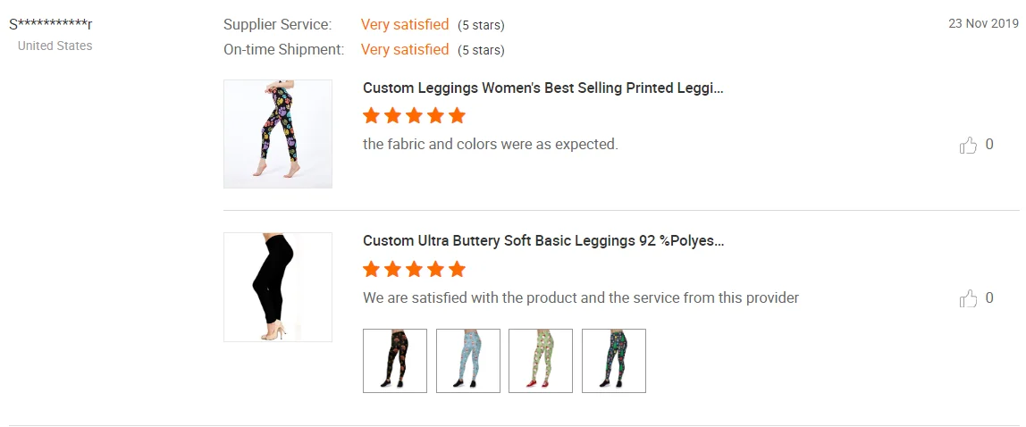Open the colorful printed leggings product image
Image resolution: width=1026 pixels, height=427 pixels.
click(x=278, y=134)
